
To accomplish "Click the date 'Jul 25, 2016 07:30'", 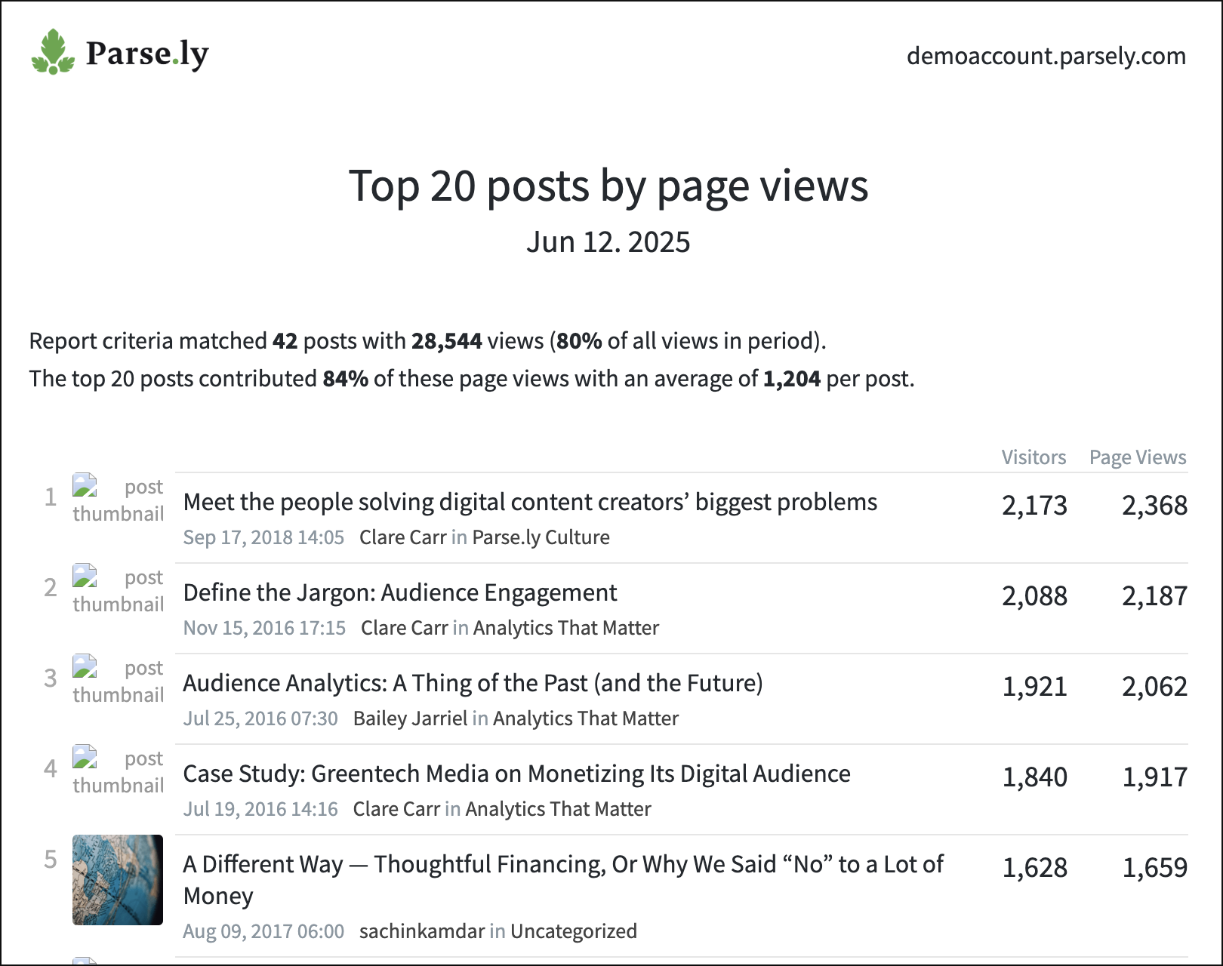I will click(x=260, y=718).
